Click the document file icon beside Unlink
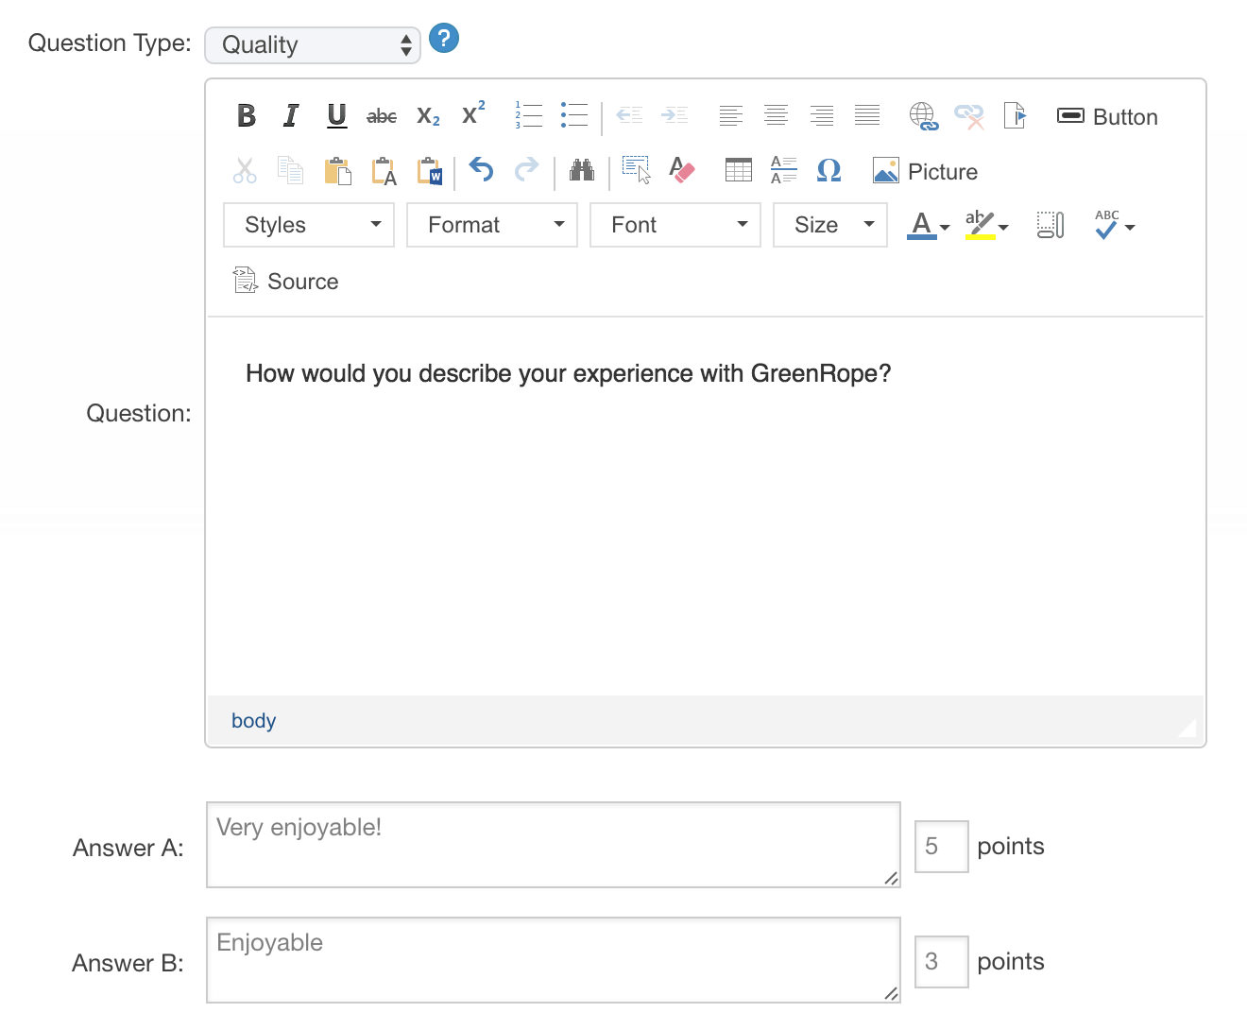Viewport: 1247px width, 1030px height. [x=1015, y=116]
